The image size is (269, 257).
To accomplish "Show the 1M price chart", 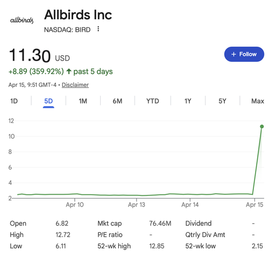I will [x=83, y=101].
